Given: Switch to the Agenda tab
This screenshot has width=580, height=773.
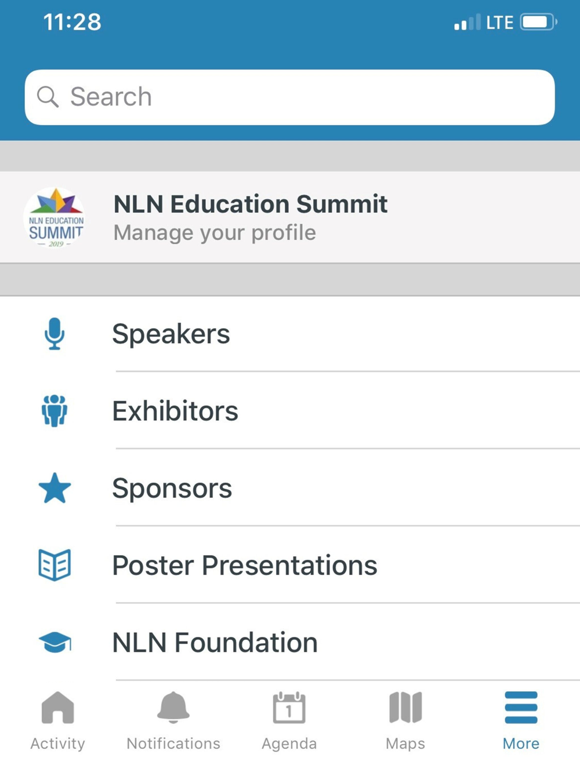Looking at the screenshot, I should click(289, 721).
